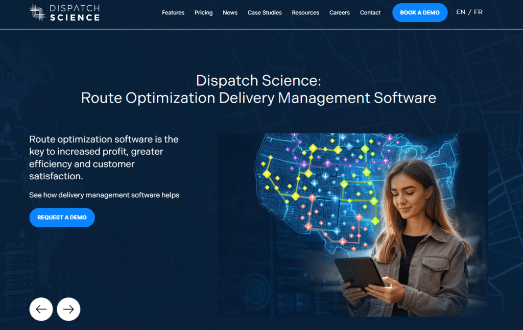523x330 pixels.
Task: Switch the site language to French
Action: pyautogui.click(x=478, y=12)
